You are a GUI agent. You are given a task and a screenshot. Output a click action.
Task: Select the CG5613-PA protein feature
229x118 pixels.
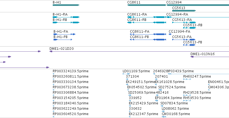(184, 40)
